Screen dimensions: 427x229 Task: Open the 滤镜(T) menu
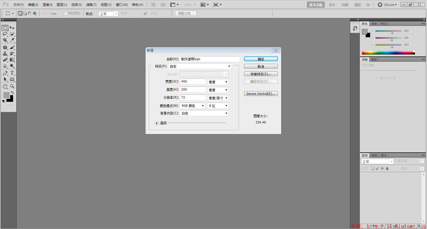pyautogui.click(x=91, y=5)
